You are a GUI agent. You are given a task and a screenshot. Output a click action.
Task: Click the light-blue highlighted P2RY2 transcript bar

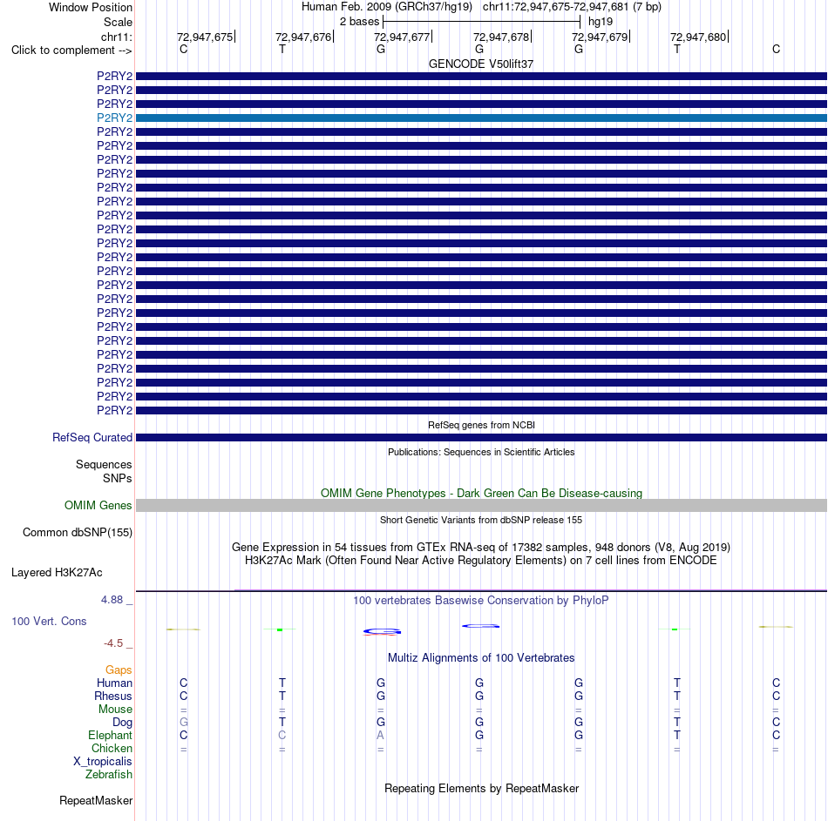pos(481,118)
